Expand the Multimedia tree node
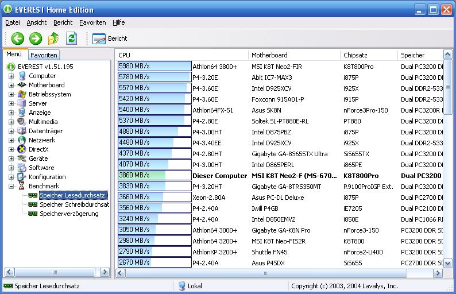This screenshot has width=456, height=294. [11, 122]
